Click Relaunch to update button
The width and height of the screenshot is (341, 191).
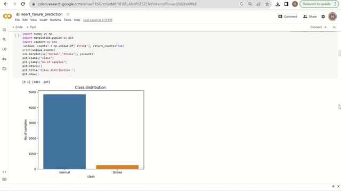316,4
